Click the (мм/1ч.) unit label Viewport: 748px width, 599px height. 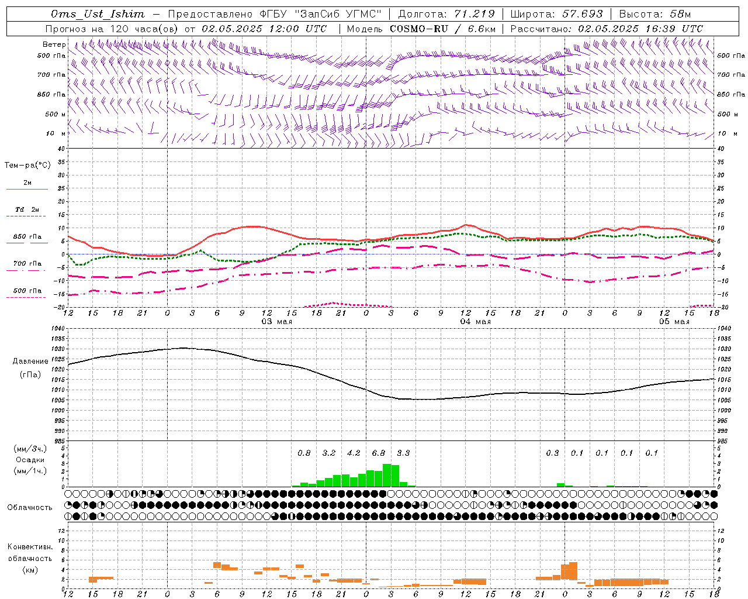click(30, 471)
